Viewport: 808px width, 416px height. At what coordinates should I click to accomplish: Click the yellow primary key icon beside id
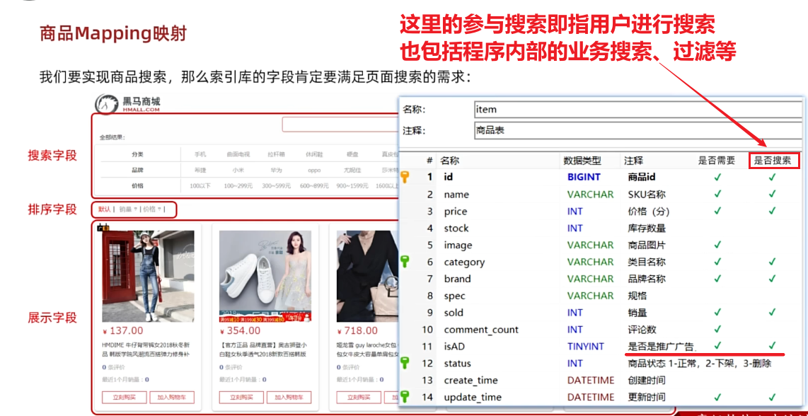pos(405,177)
